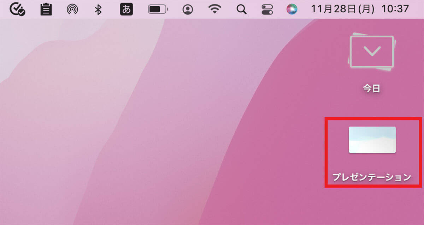Open the AirDrop status menu icon
Image resolution: width=424 pixels, height=225 pixels.
pos(72,10)
